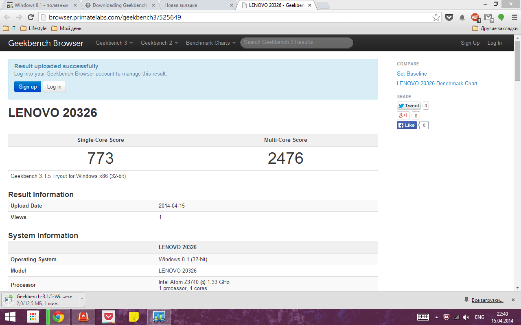This screenshot has height=325, width=521.
Task: Click the Windows 8.1 (32-bit) value
Action: click(x=183, y=259)
